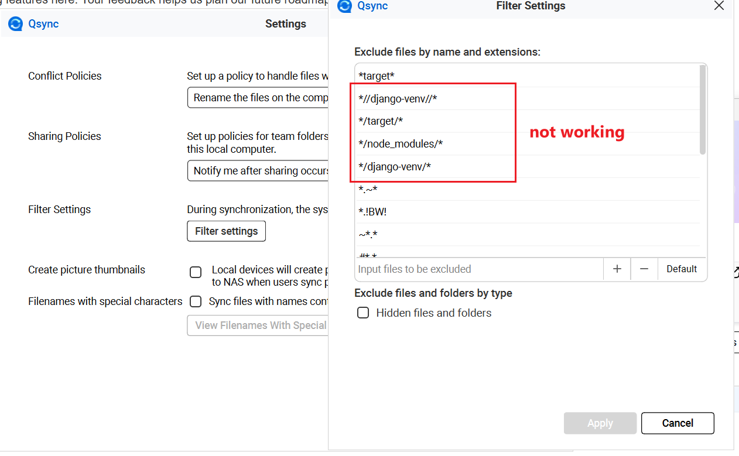Image resolution: width=739 pixels, height=456 pixels.
Task: Click the Qsync logo in Filter Settings dialog
Action: tap(345, 6)
